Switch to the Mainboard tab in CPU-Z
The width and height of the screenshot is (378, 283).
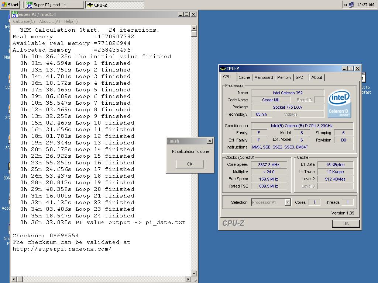click(x=264, y=77)
